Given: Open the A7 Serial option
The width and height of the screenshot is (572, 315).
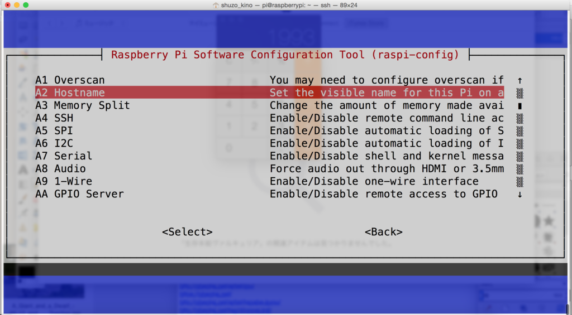Looking at the screenshot, I should (x=269, y=156).
